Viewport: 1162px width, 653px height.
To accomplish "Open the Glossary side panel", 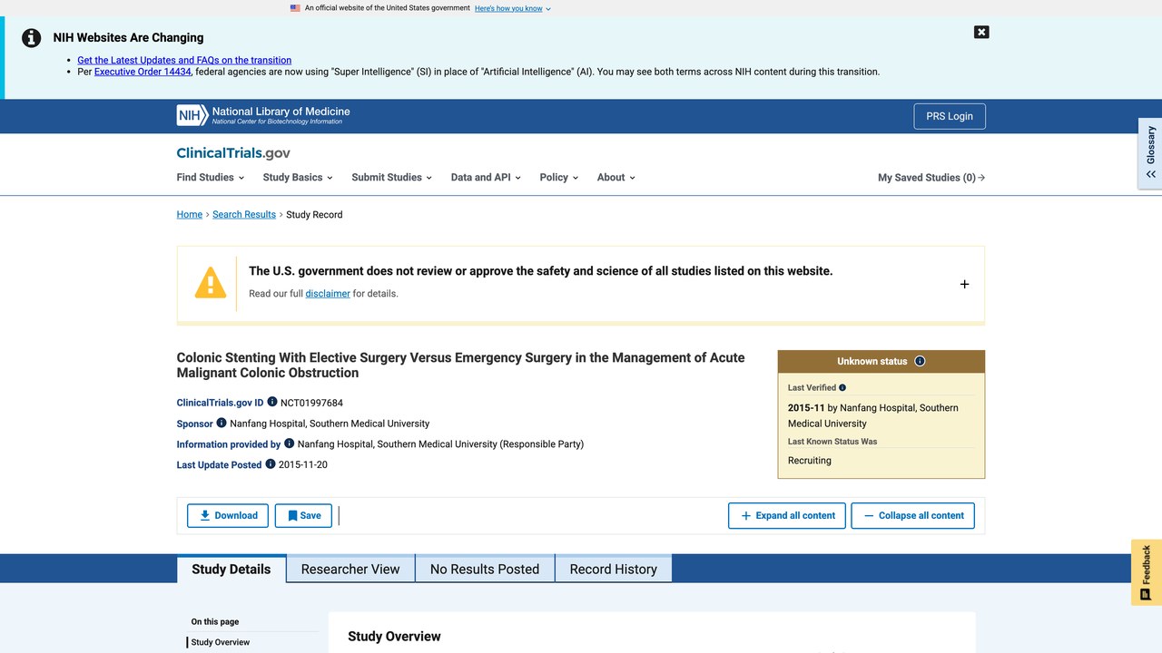I will point(1150,153).
